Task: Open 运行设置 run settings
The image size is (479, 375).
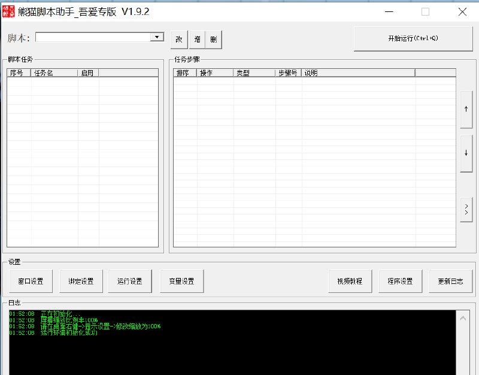Action: click(x=130, y=280)
